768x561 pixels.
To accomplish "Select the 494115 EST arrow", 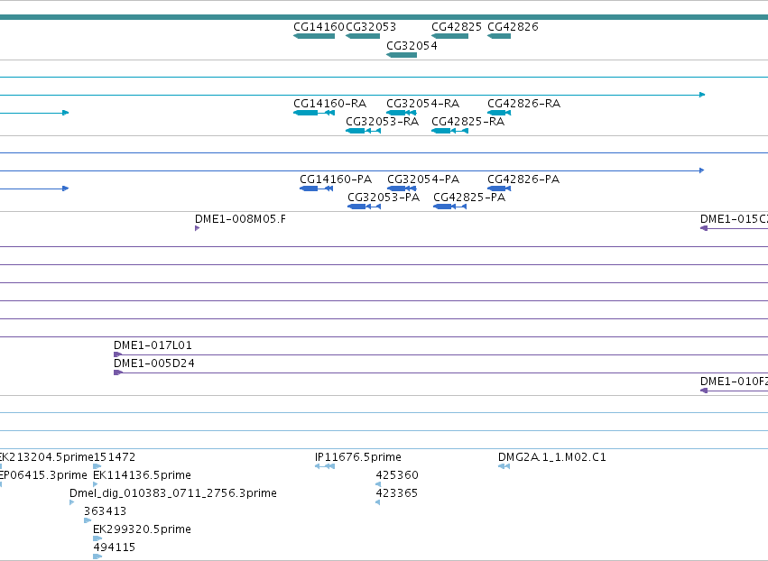I will [97, 556].
